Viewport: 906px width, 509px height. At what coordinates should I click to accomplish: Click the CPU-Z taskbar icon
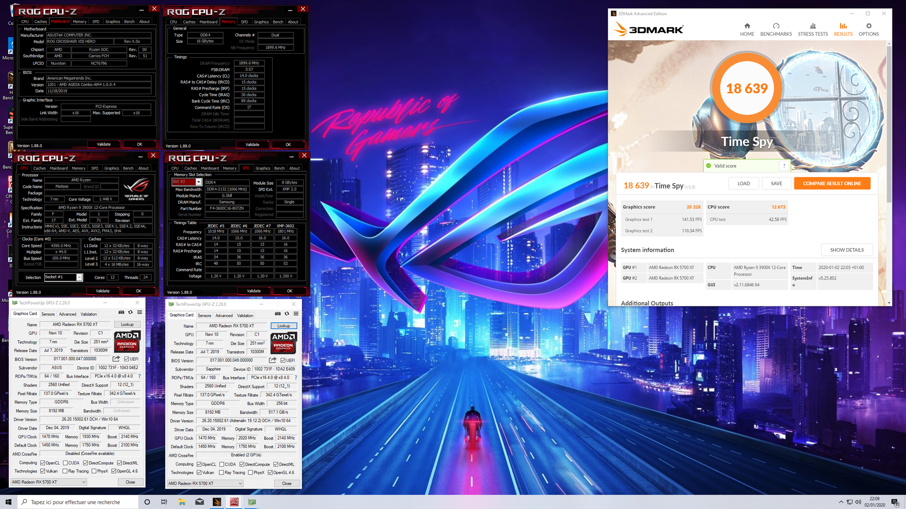point(234,502)
